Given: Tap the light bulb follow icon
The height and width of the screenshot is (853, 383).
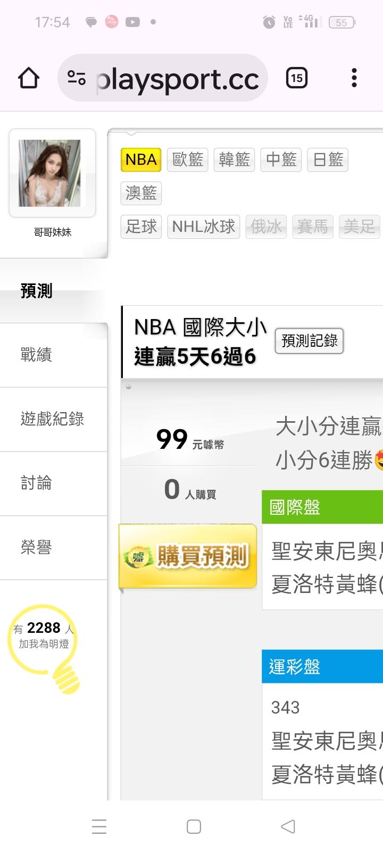Looking at the screenshot, I should coord(45,640).
